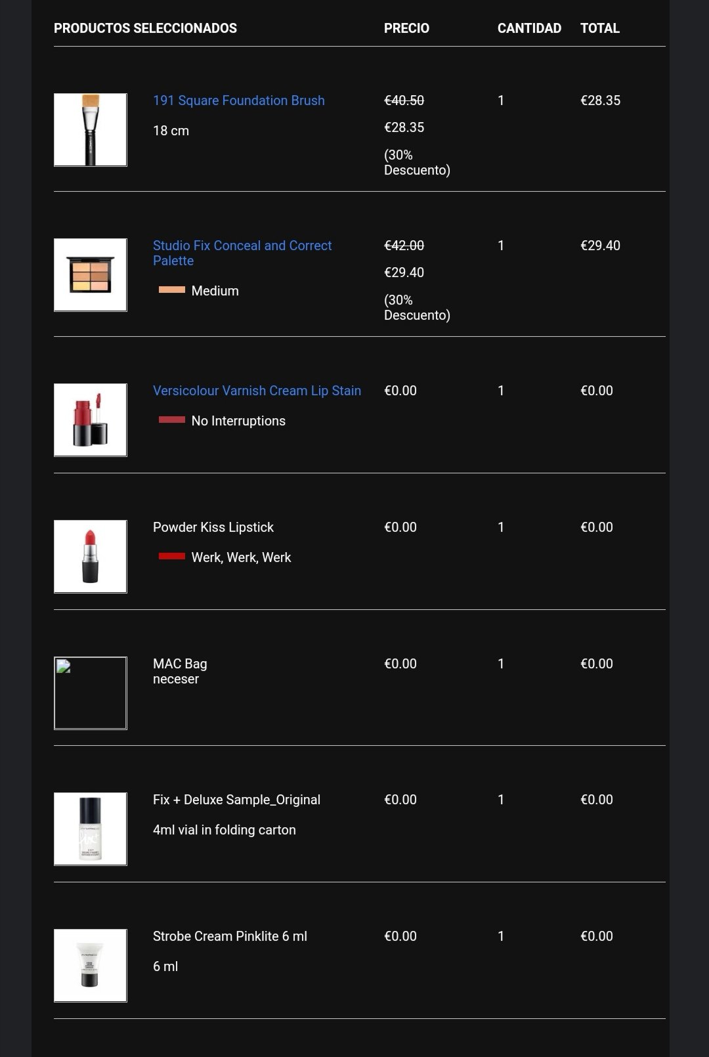Click the Strobe Cream Pinklite thumbnail
This screenshot has width=709, height=1057.
[91, 966]
